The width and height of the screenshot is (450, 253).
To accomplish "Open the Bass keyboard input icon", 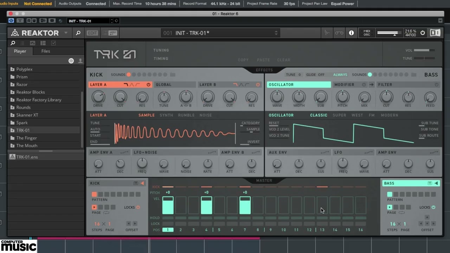I will click(x=430, y=183).
